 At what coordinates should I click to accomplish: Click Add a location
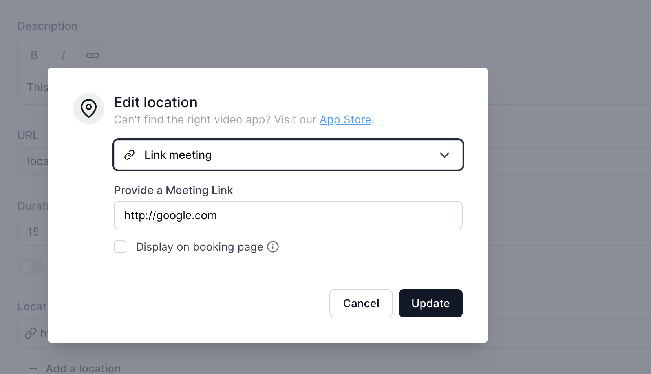[83, 368]
